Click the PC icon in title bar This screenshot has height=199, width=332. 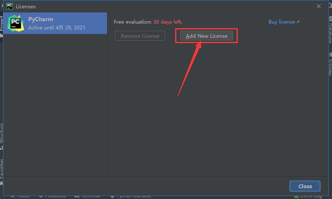(x=10, y=6)
